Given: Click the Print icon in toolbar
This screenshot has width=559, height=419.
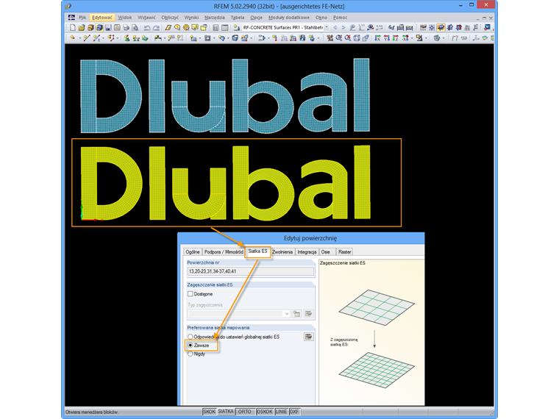Looking at the screenshot, I should pos(126,27).
